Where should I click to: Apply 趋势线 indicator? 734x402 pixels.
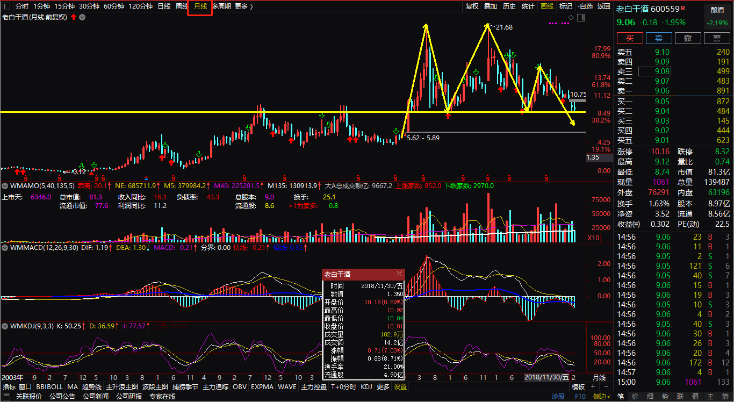click(x=92, y=386)
